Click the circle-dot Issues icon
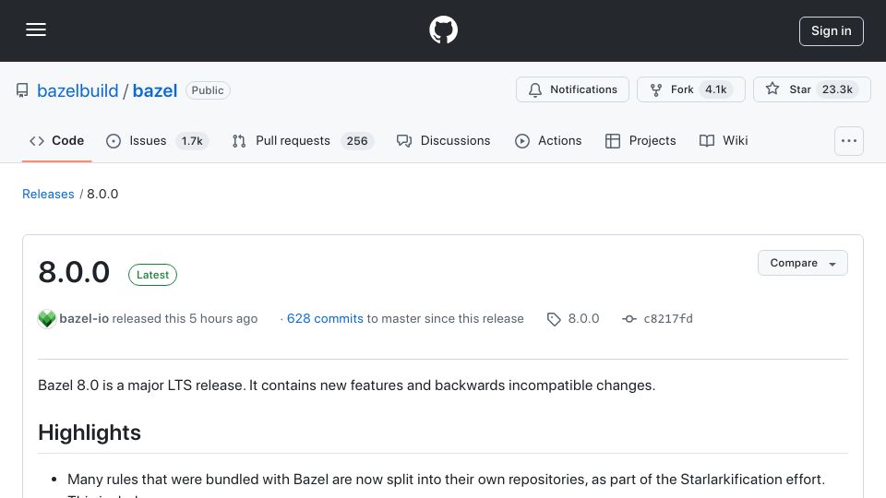Viewport: 886px width, 498px height. pyautogui.click(x=114, y=141)
